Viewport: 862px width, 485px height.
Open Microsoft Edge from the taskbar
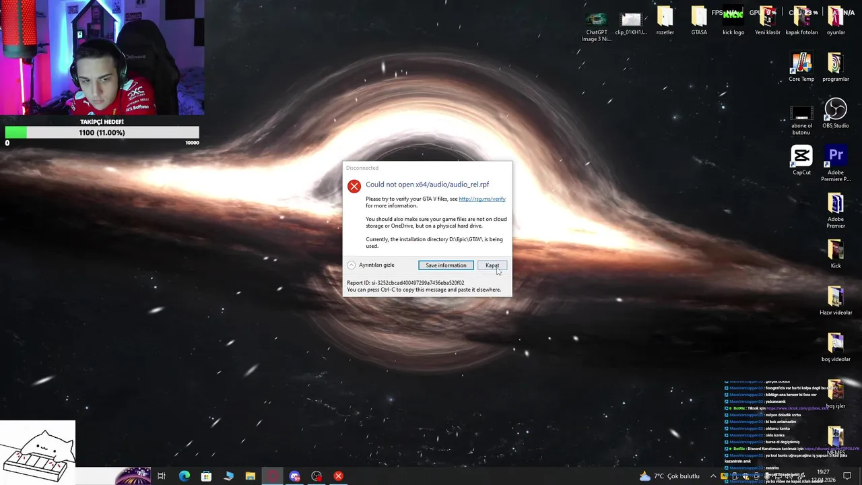(x=184, y=476)
